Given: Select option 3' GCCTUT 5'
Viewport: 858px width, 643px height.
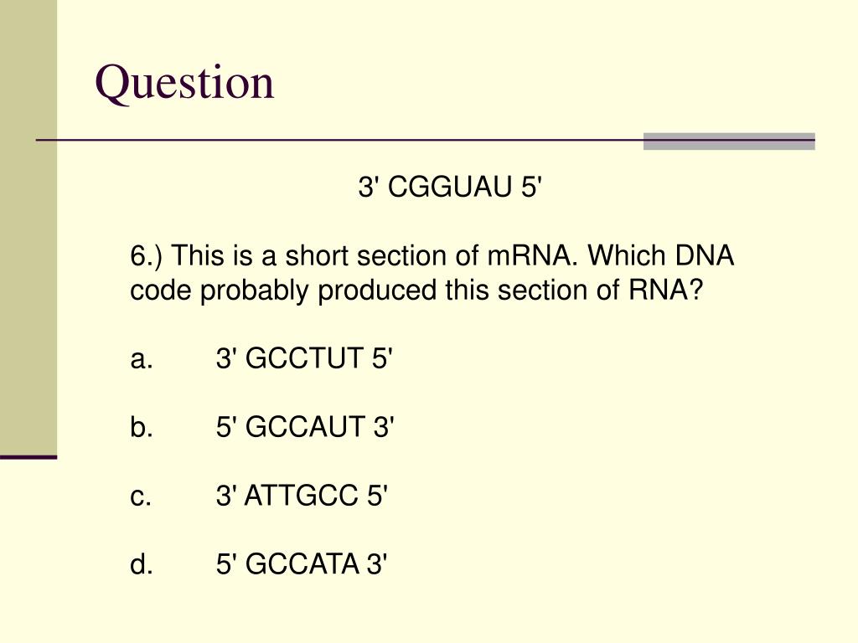Looking at the screenshot, I should pyautogui.click(x=304, y=359).
